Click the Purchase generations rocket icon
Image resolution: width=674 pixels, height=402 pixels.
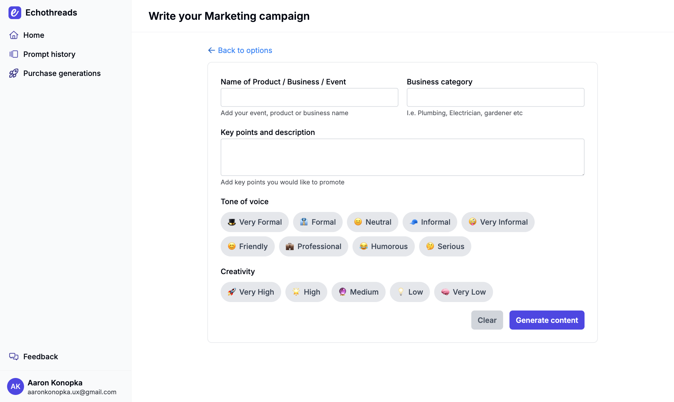14,73
